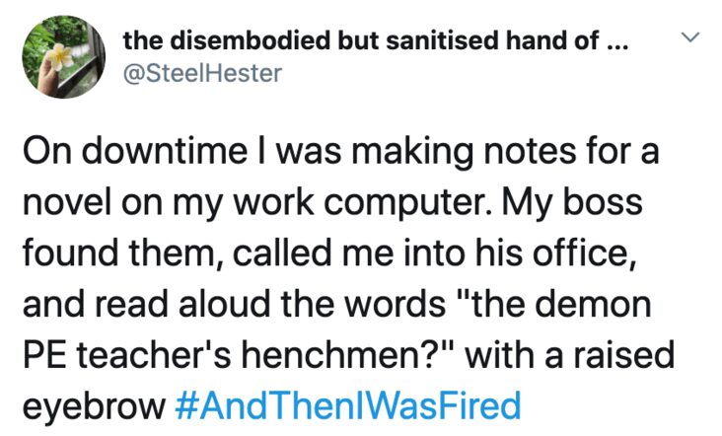Open the tweet options chevron menu
Image resolution: width=722 pixels, height=436 pixels.
pos(690,36)
